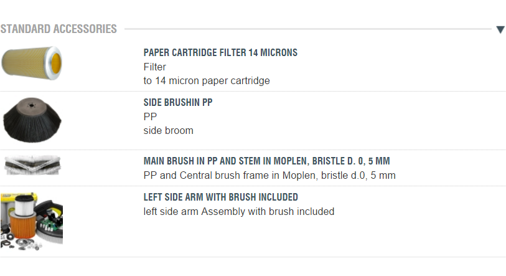This screenshot has height=276, width=506.
Task: Click the 'side broom' description text
Action: (x=168, y=130)
